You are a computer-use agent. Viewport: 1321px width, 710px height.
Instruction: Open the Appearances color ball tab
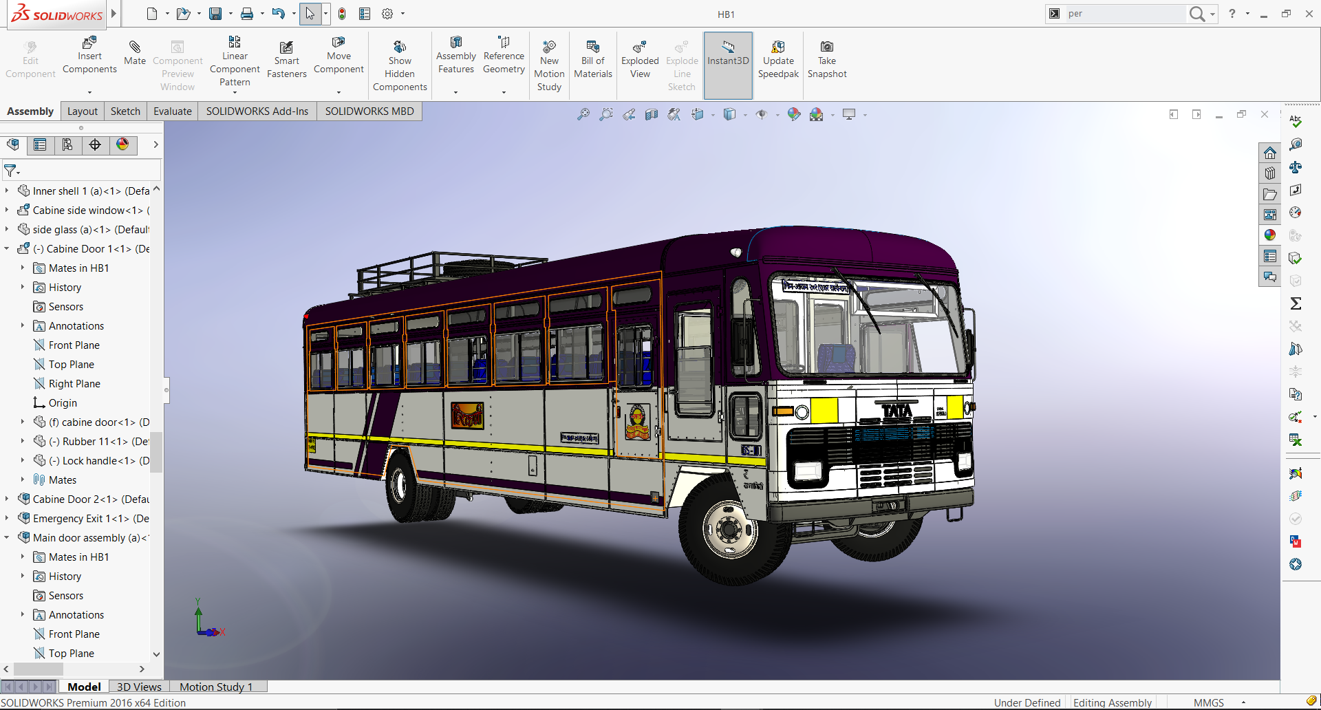click(x=122, y=144)
